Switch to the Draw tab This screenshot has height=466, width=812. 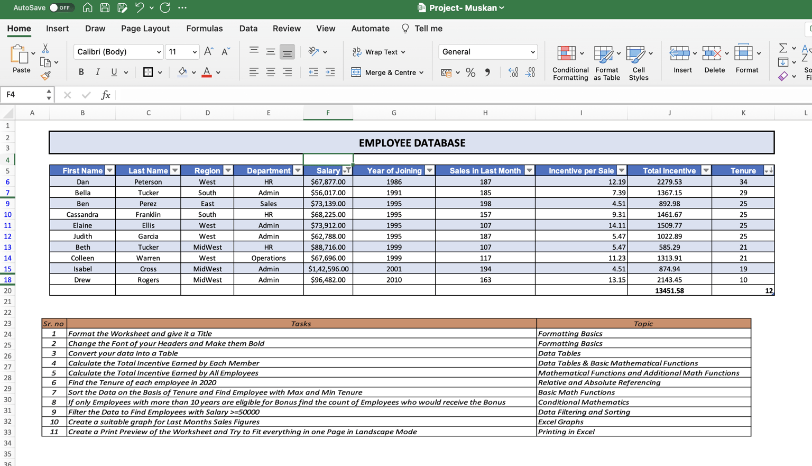95,29
